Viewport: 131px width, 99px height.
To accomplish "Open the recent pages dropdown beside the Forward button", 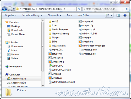I will click(14, 9).
